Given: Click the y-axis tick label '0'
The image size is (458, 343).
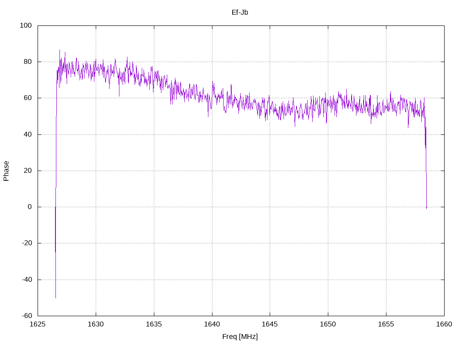Looking at the screenshot, I should tap(30, 207).
